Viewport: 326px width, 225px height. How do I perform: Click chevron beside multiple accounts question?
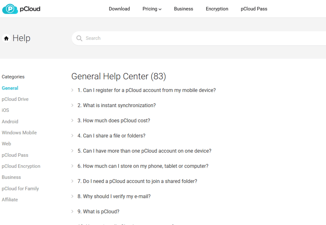coord(72,151)
